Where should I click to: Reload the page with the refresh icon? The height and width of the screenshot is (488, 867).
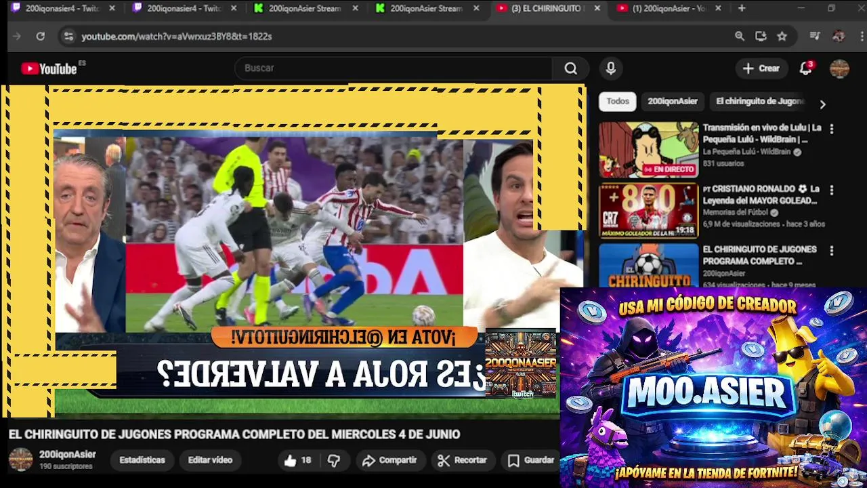pyautogui.click(x=41, y=37)
